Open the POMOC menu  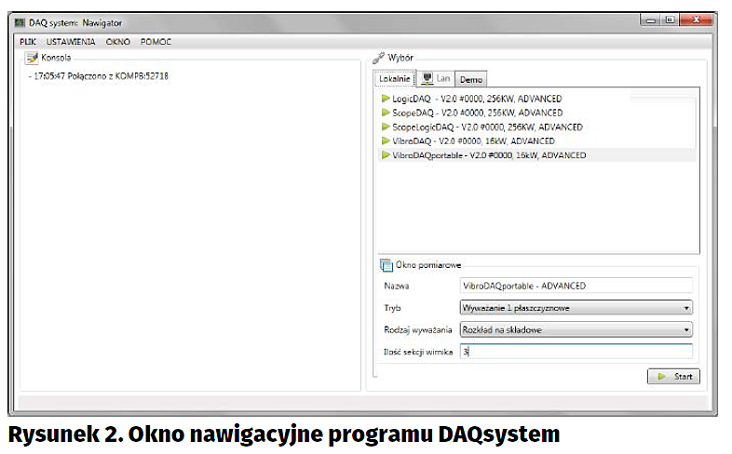pos(156,42)
